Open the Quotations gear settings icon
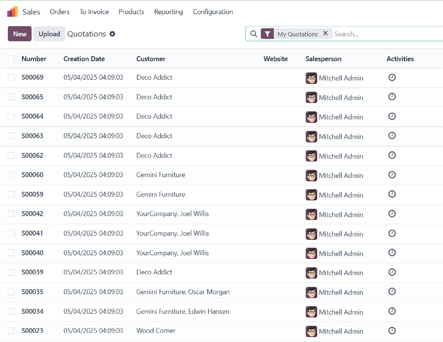Viewport: 443px width, 342px height. pyautogui.click(x=112, y=34)
